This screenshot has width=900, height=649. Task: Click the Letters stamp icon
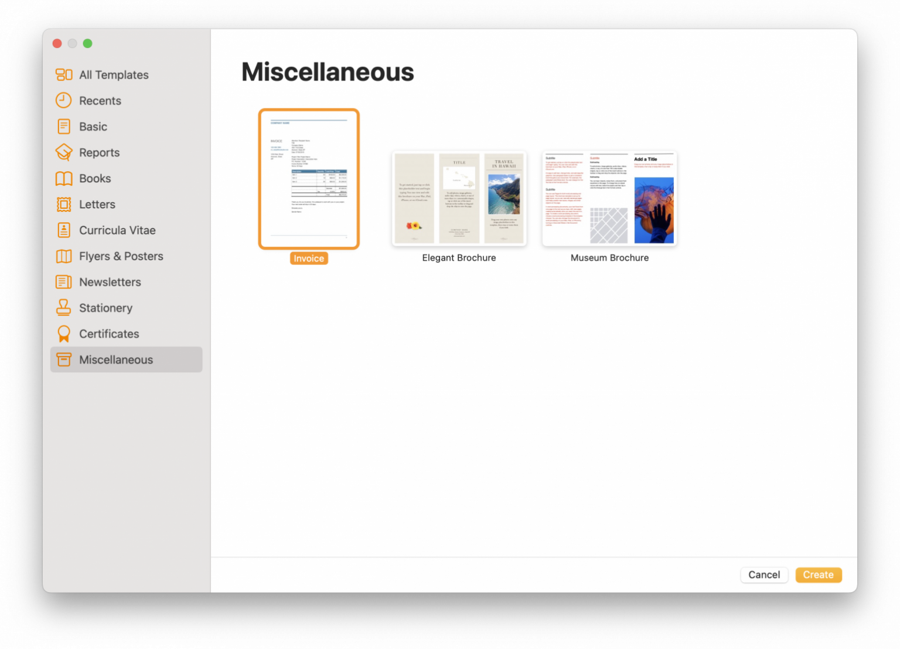point(63,204)
